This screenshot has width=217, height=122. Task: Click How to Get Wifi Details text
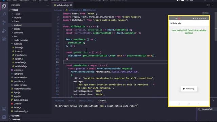(x=189, y=32)
